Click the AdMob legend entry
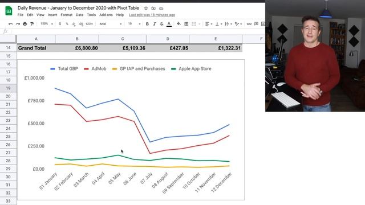 (95, 69)
